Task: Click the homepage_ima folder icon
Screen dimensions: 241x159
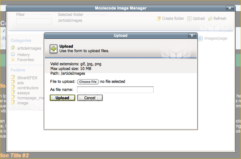Action: [13, 97]
